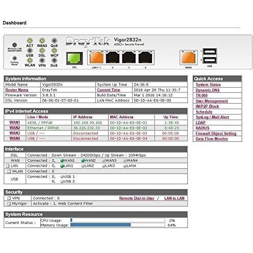Click the orange LAN 1 port
The width and height of the screenshot is (253, 253).
pos(96,58)
